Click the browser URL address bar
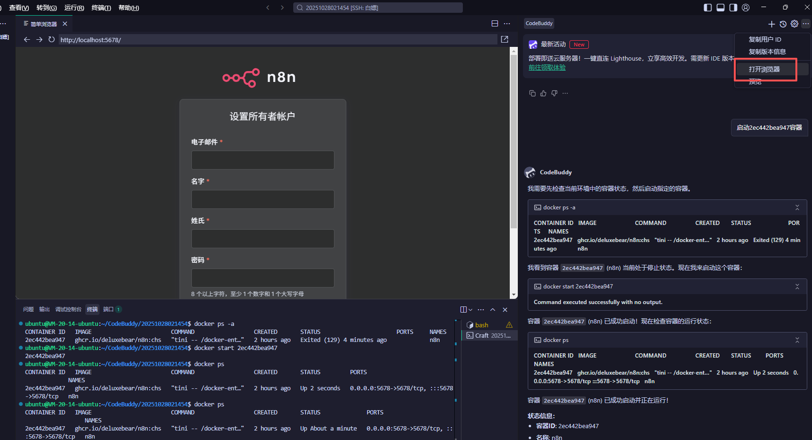The image size is (812, 440). pyautogui.click(x=279, y=40)
